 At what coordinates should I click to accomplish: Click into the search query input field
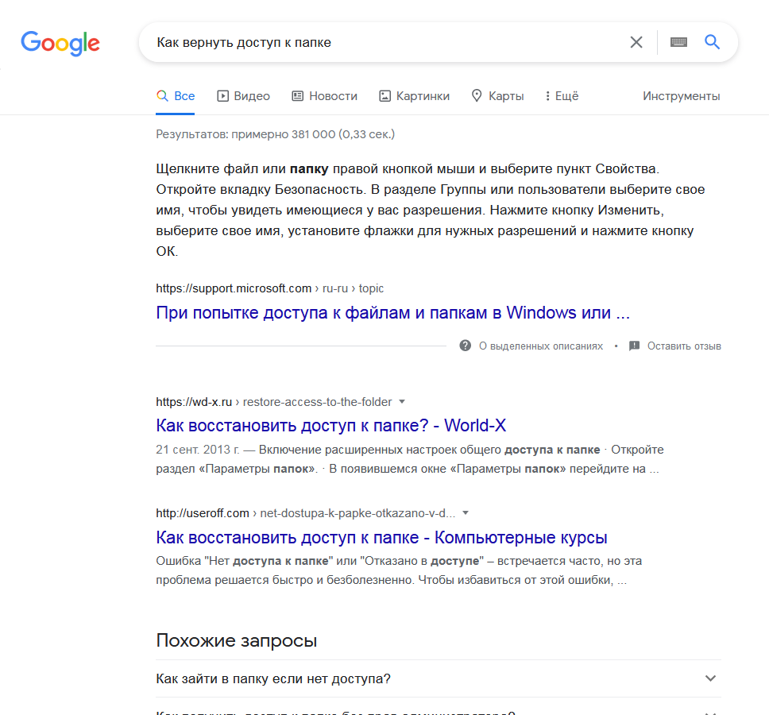[381, 43]
